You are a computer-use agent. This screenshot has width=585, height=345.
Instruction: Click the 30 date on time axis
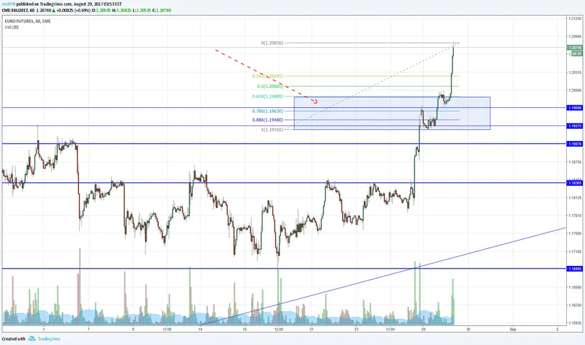pos(468,329)
